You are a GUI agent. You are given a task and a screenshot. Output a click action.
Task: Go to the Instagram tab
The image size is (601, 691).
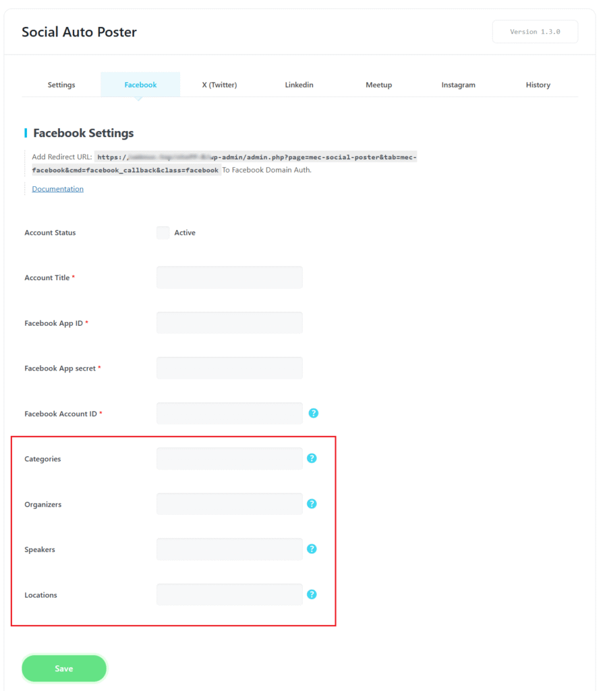click(458, 85)
